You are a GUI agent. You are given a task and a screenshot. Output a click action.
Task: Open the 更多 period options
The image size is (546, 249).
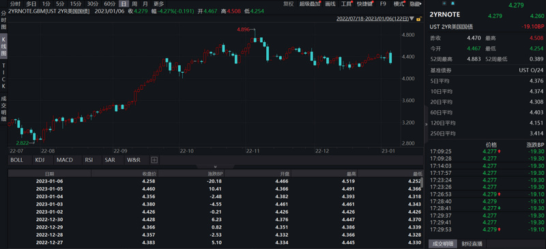point(158,4)
